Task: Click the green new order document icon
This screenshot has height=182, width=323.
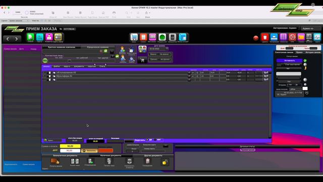Action: point(30,37)
